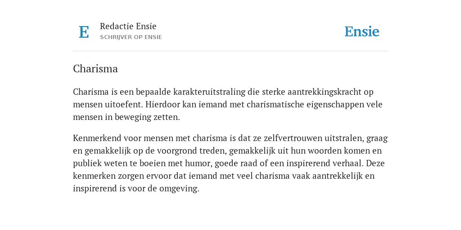This screenshot has height=230, width=461.
Task: Open the Redactie Ensie author name
Action: pos(128,26)
